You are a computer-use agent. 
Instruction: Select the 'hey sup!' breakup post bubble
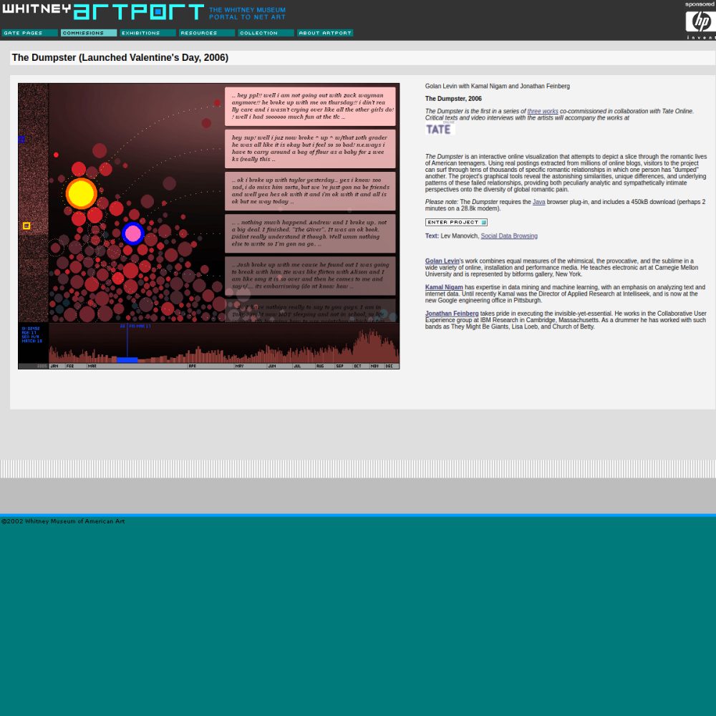tap(310, 149)
